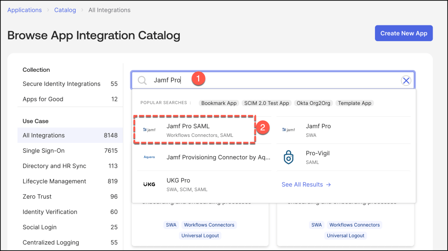Click the Jamf Pro SWA logo icon
448x251 pixels.
pyautogui.click(x=289, y=130)
